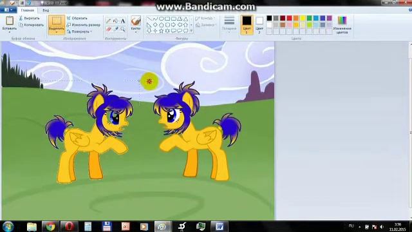The image size is (412, 232).
Task: Choose the right triangle shape
Action: pyautogui.click(x=149, y=24)
